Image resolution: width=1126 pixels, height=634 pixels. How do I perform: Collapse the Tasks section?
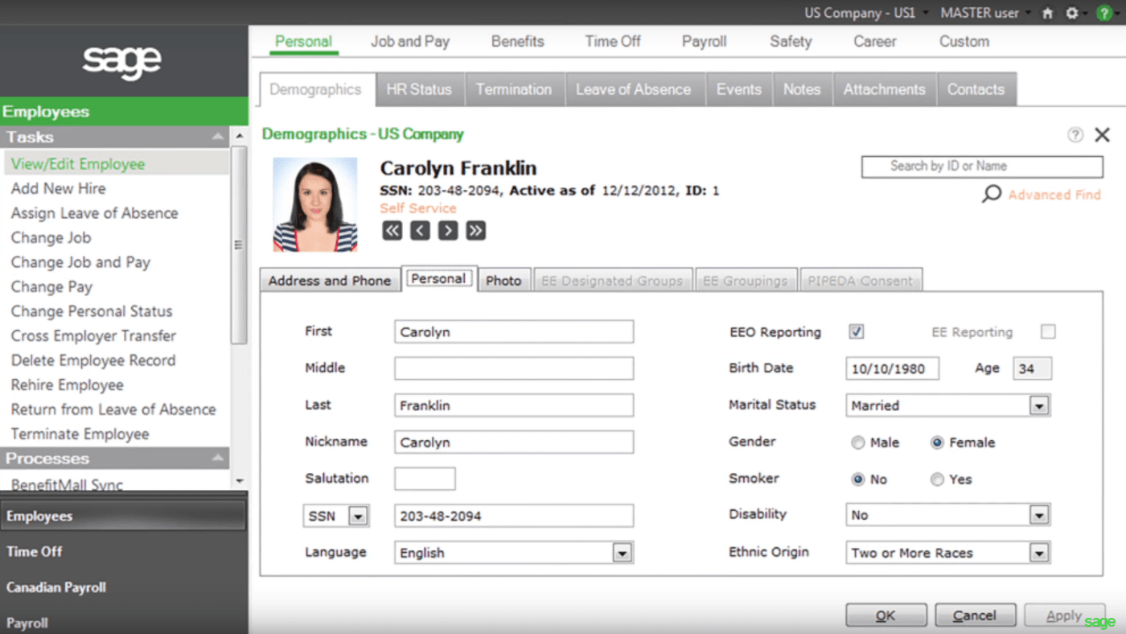(218, 137)
